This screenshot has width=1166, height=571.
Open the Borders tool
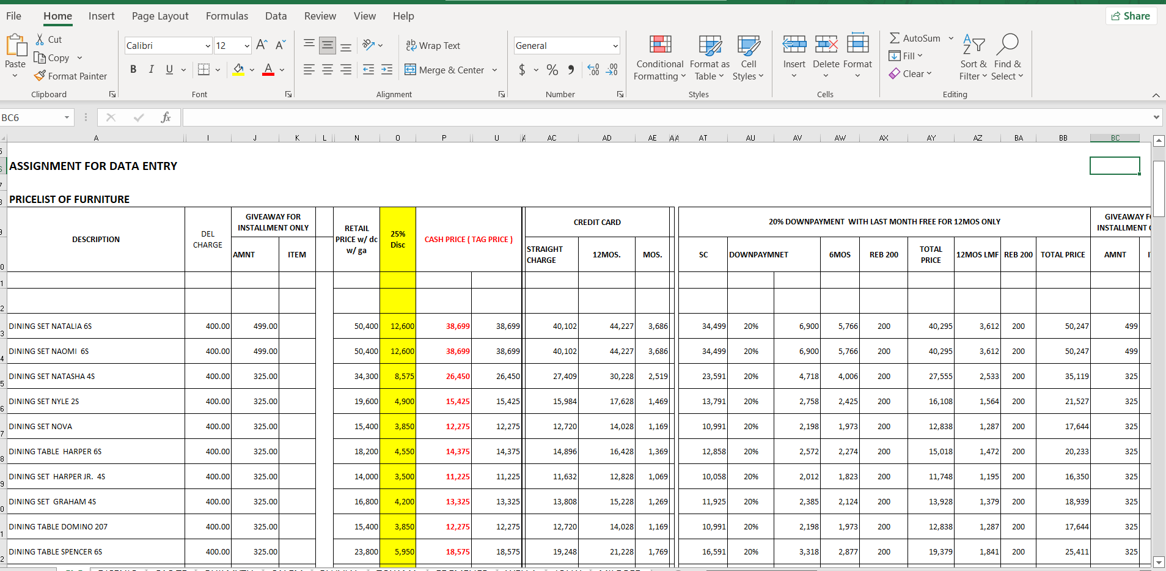pos(204,70)
